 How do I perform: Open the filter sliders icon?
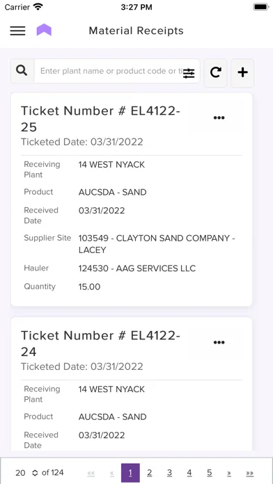[189, 74]
